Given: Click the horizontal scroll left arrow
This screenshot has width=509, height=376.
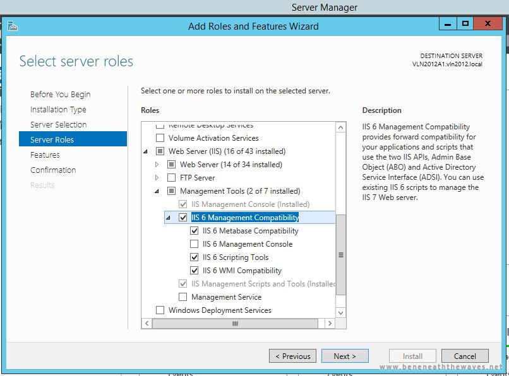Looking at the screenshot, I should click(x=147, y=324).
